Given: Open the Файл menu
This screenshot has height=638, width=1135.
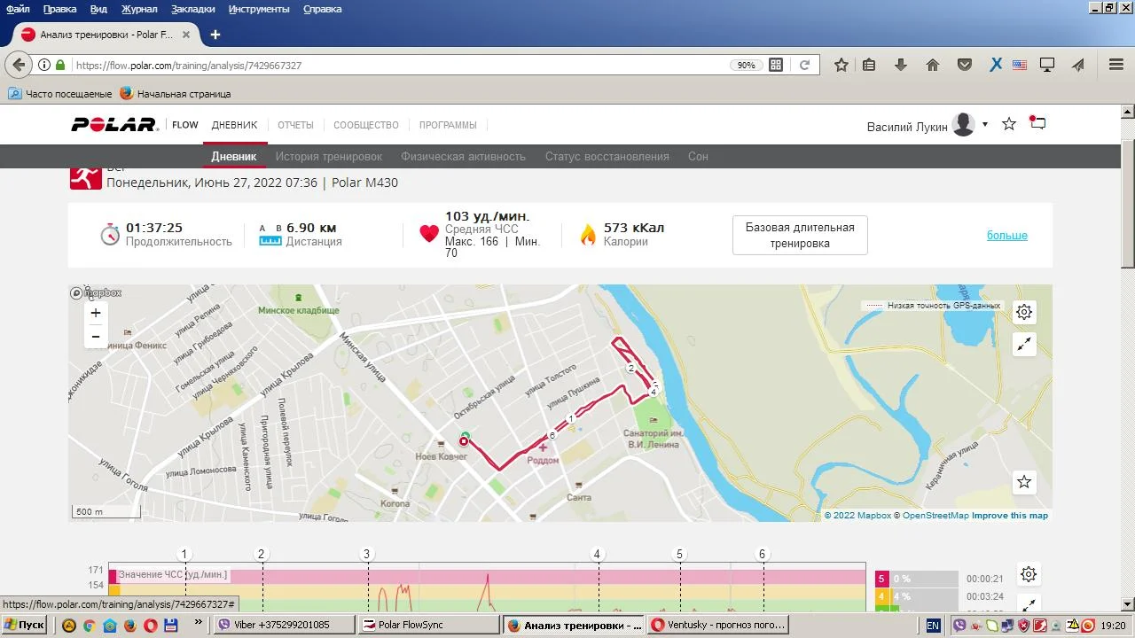Looking at the screenshot, I should pyautogui.click(x=18, y=9).
